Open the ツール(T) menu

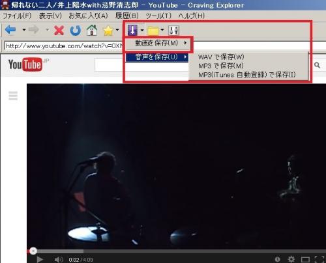[158, 16]
